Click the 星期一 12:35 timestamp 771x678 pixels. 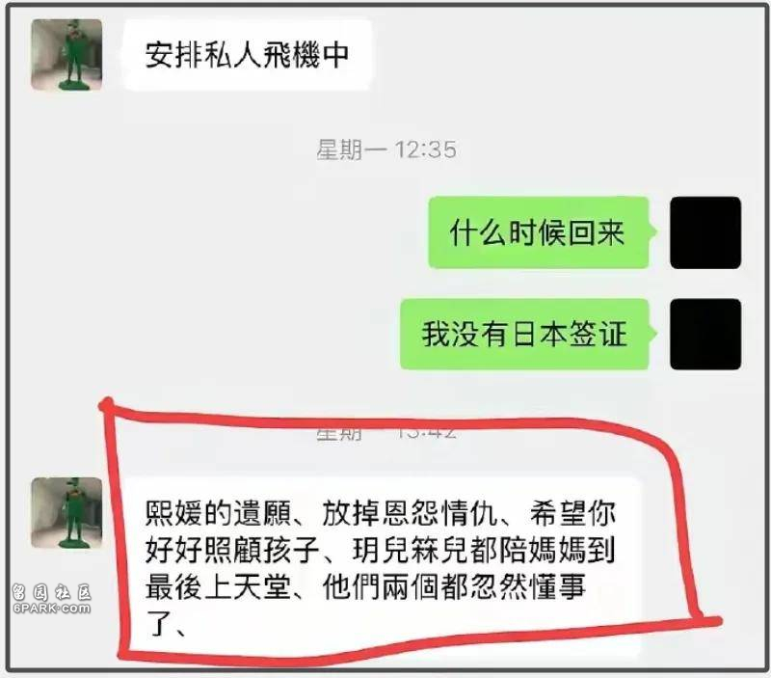pos(386,149)
